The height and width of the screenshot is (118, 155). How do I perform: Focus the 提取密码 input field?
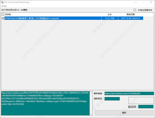pos(112,99)
